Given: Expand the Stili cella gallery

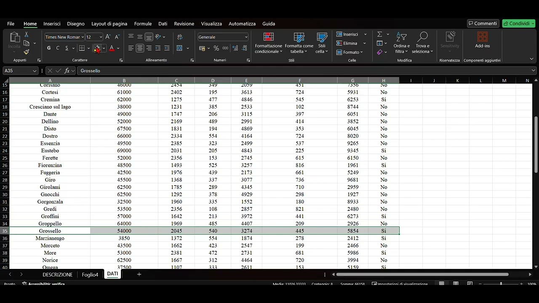Looking at the screenshot, I should pos(322,43).
